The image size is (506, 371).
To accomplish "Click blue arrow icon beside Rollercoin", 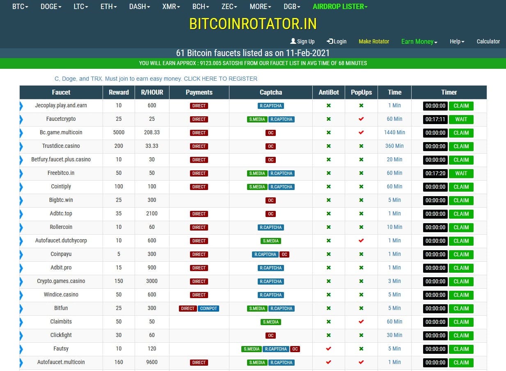I will (21, 228).
